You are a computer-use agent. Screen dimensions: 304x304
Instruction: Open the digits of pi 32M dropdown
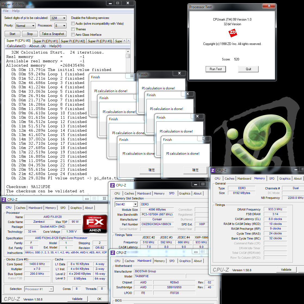[x=58, y=18]
